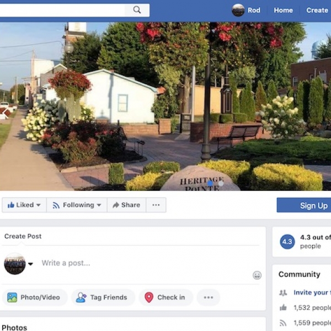Click the search magnifier icon
This screenshot has width=331, height=331.
click(137, 10)
